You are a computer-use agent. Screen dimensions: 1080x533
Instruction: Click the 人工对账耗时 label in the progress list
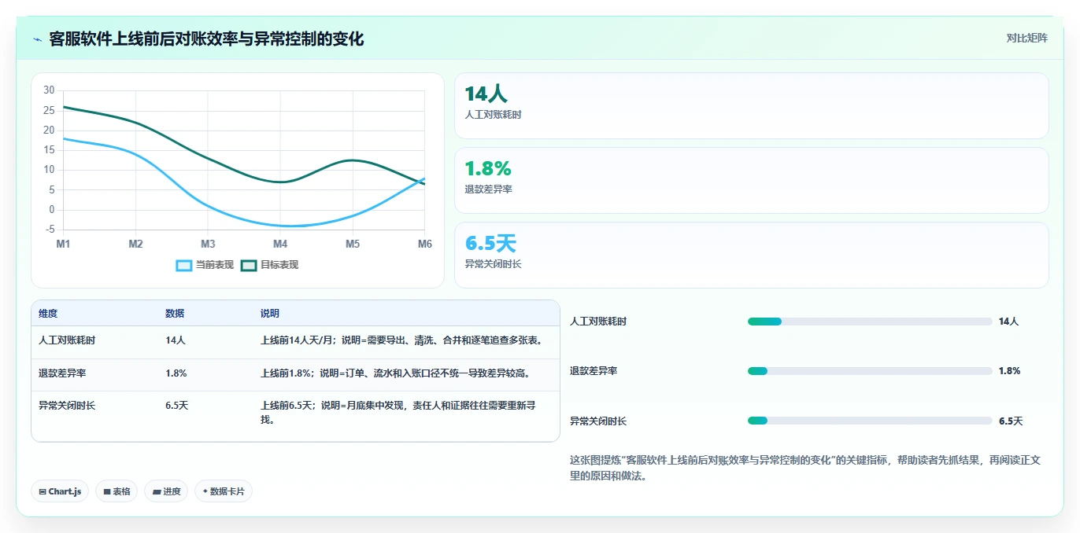pos(598,322)
